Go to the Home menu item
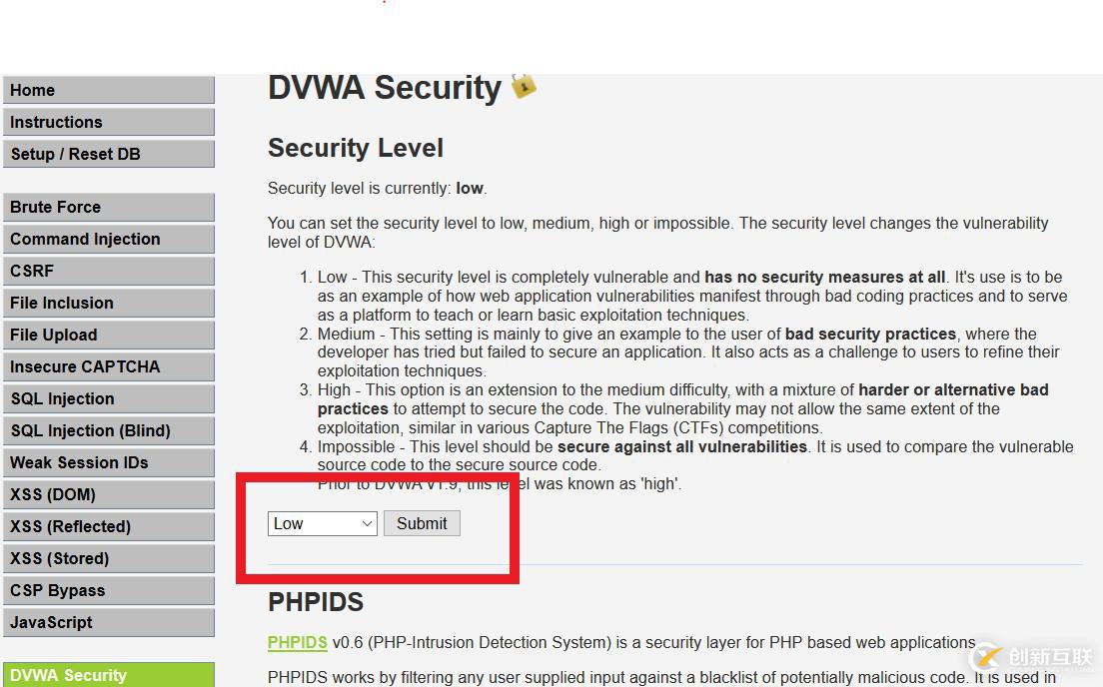 tap(108, 90)
